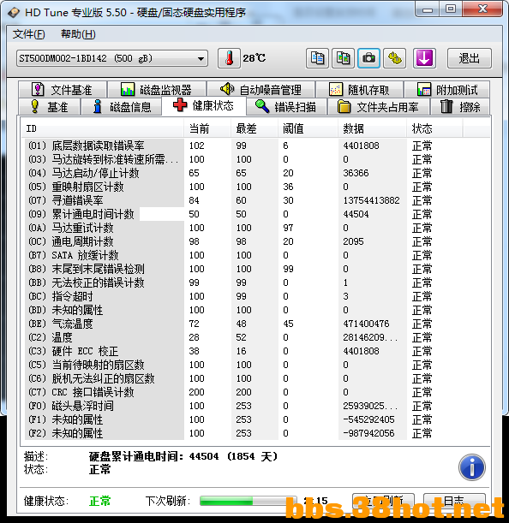The image size is (509, 523).
Task: Open the 文件夹占用率 tab
Action: tap(378, 107)
